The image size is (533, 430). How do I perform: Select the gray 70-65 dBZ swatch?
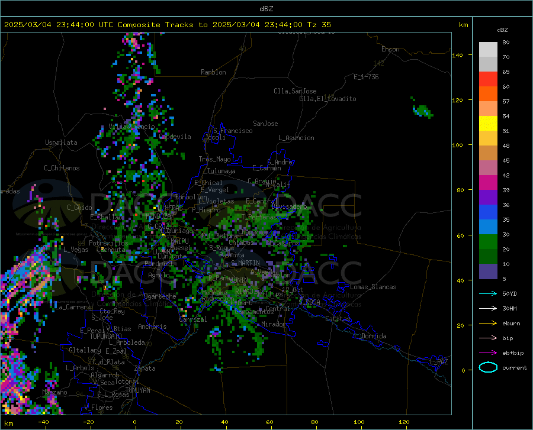[488, 64]
